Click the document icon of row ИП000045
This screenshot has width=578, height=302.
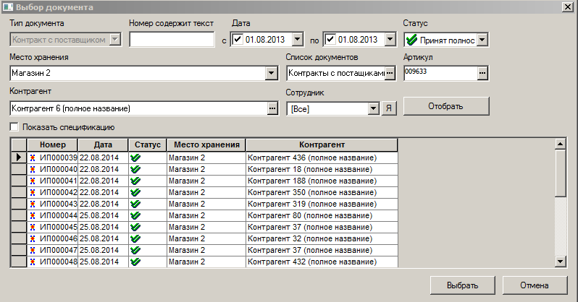[33, 228]
